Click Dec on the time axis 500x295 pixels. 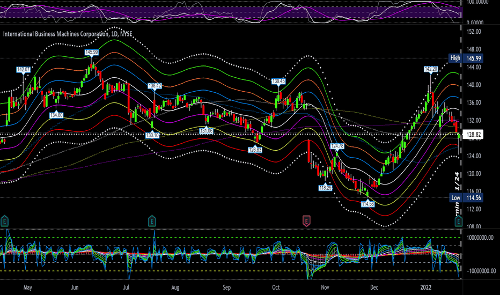374,287
